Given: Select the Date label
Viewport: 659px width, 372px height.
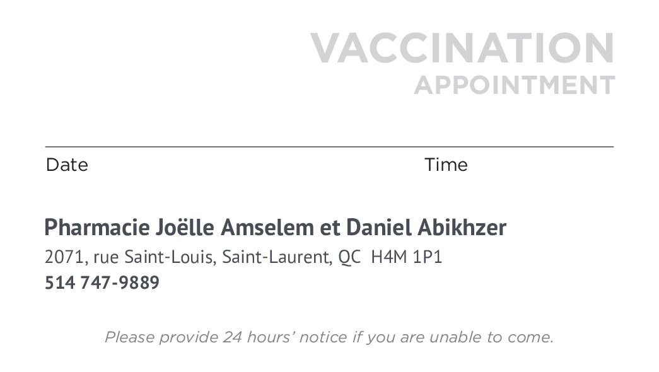Looking at the screenshot, I should click(x=67, y=165).
